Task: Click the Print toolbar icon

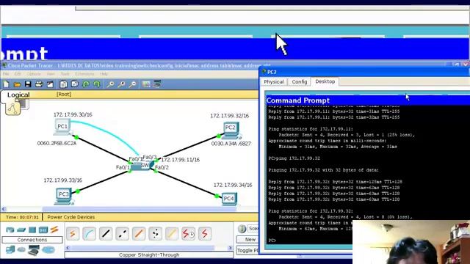Action: (x=39, y=84)
